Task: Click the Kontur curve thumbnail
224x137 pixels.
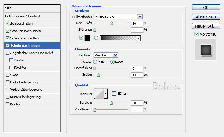Action: 99,94
